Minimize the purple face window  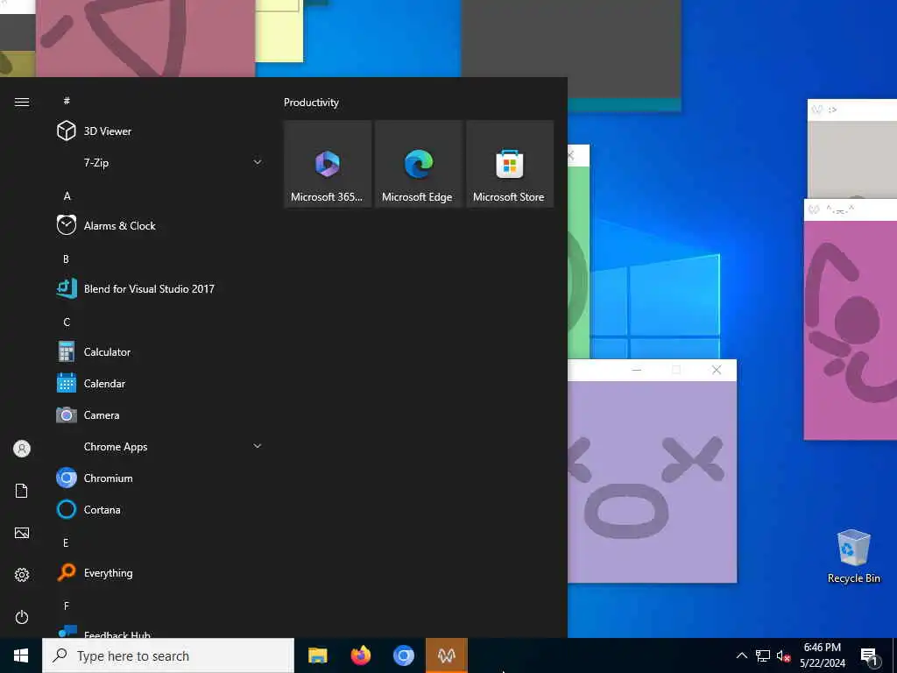pyautogui.click(x=636, y=370)
